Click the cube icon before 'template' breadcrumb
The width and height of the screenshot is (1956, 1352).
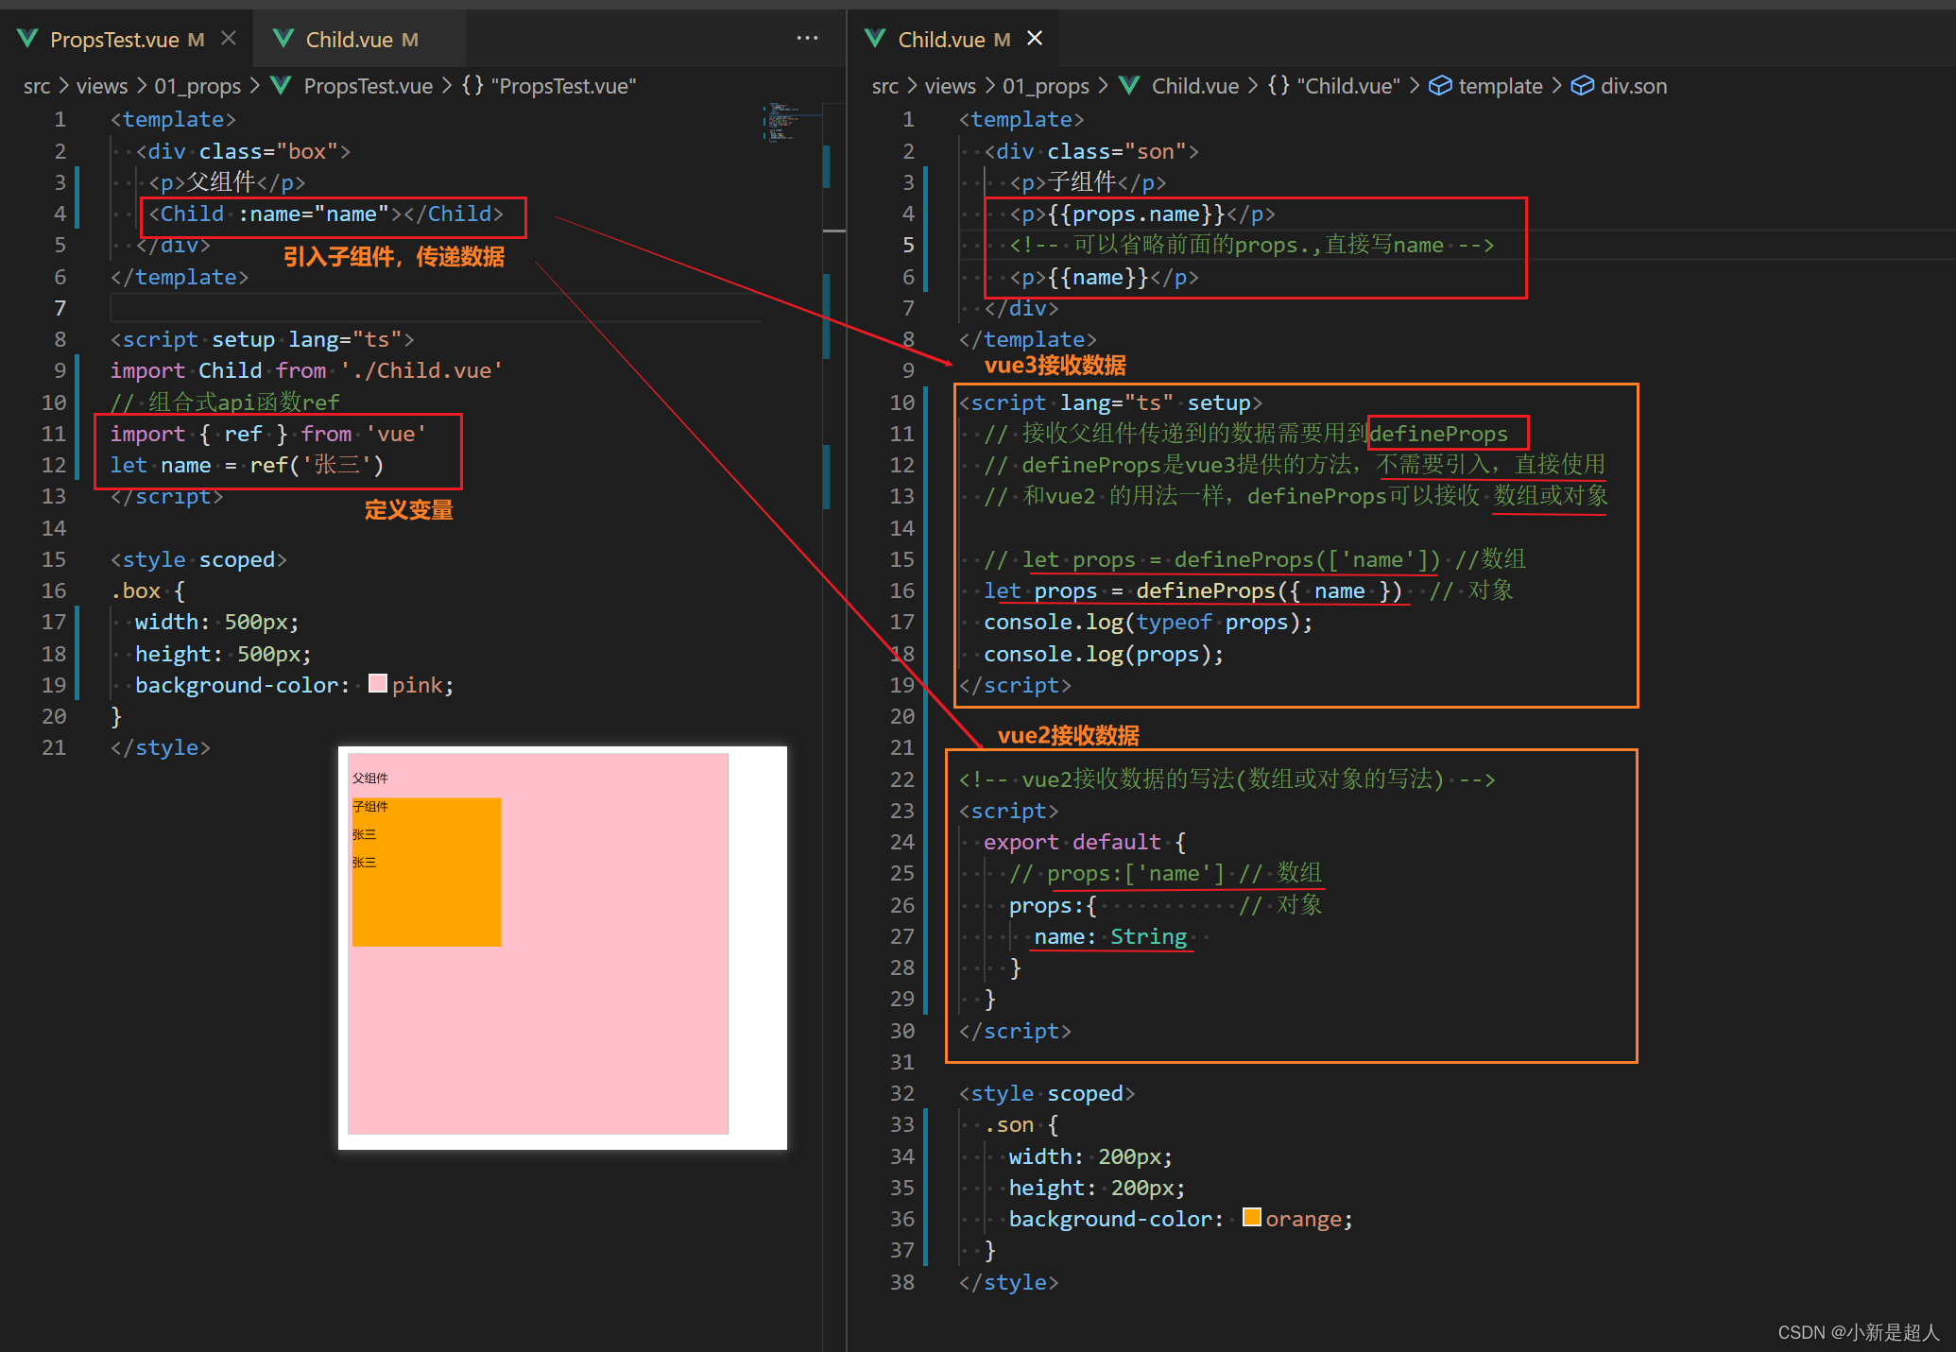pos(1440,86)
